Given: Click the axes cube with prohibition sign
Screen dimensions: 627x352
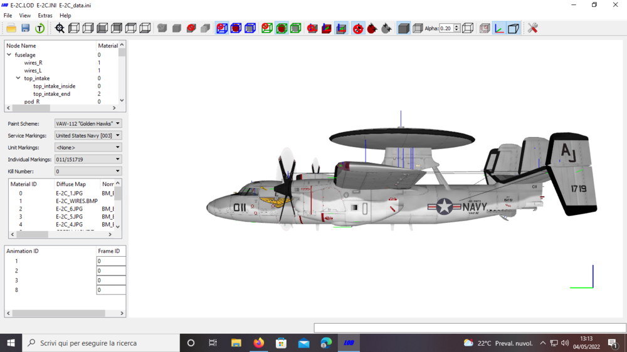Looking at the screenshot, I should pyautogui.click(x=312, y=28).
